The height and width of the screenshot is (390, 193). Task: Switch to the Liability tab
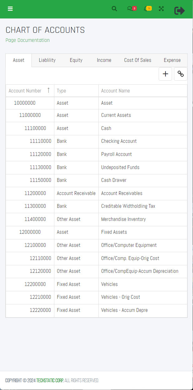point(47,60)
